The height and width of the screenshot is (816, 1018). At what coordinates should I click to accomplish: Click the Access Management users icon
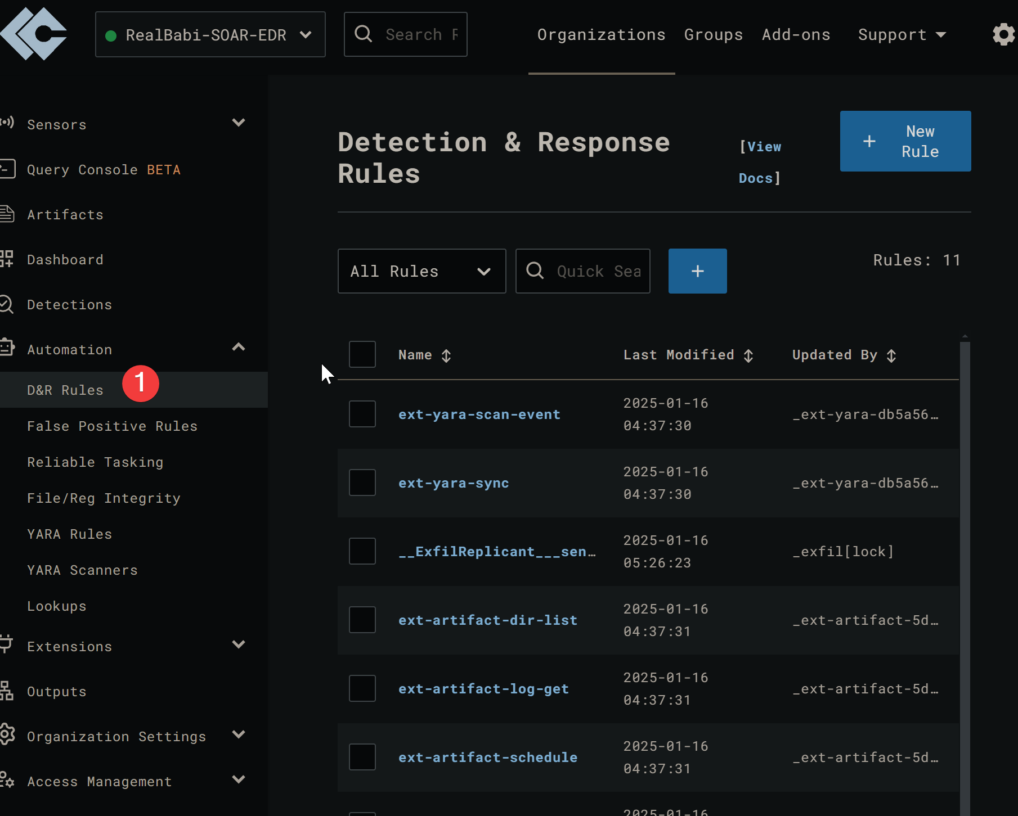click(7, 779)
